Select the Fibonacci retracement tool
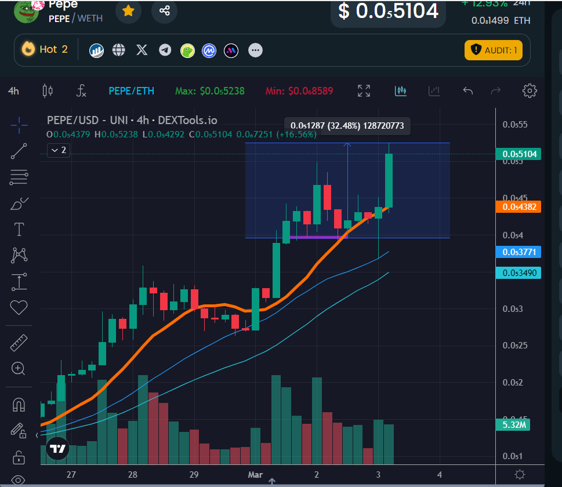This screenshot has height=487, width=562. point(19,177)
